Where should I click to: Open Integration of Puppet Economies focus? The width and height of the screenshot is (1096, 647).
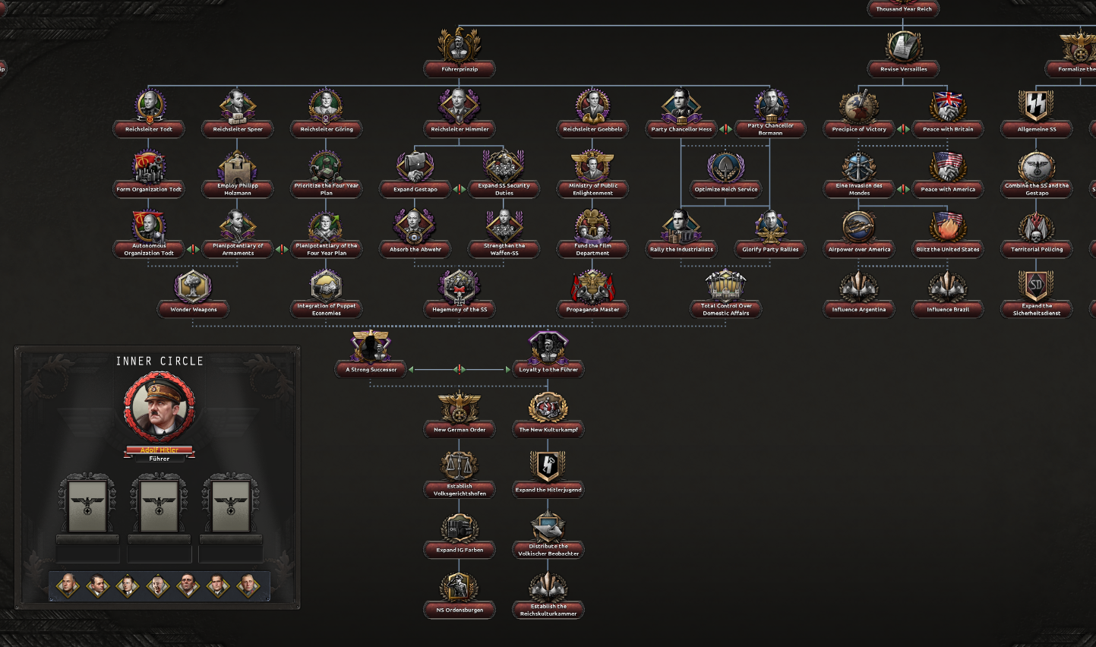tap(327, 293)
